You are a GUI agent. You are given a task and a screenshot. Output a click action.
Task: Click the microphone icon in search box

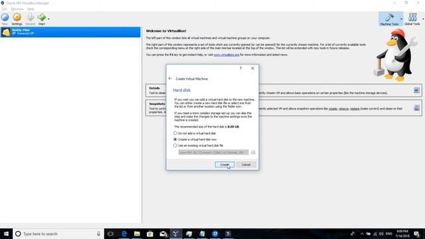98,234
